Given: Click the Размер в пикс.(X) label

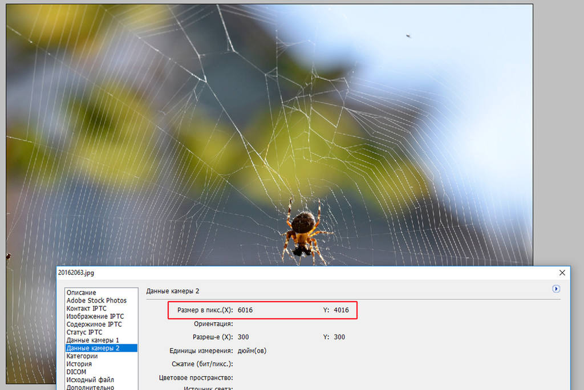Looking at the screenshot, I should tap(205, 310).
